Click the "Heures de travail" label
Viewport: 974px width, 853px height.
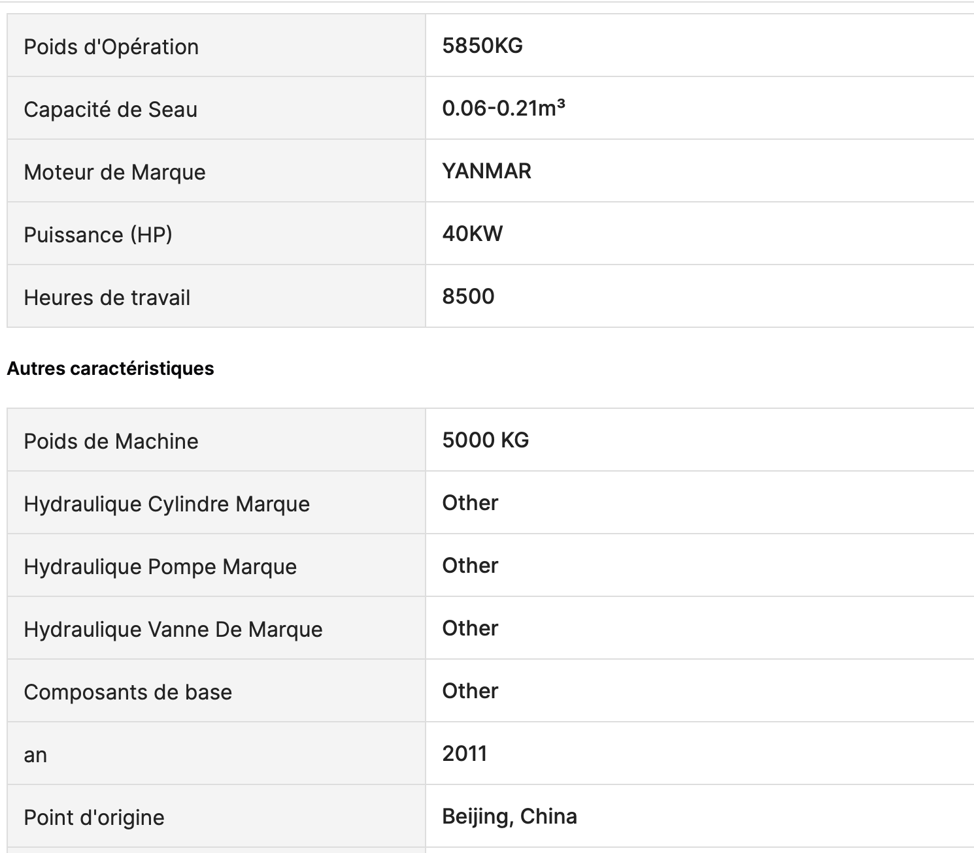point(107,298)
